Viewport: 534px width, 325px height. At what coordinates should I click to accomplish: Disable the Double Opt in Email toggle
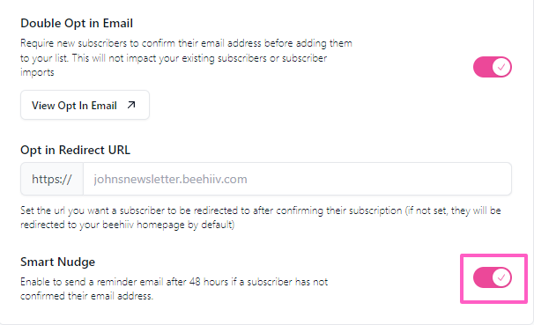point(492,67)
